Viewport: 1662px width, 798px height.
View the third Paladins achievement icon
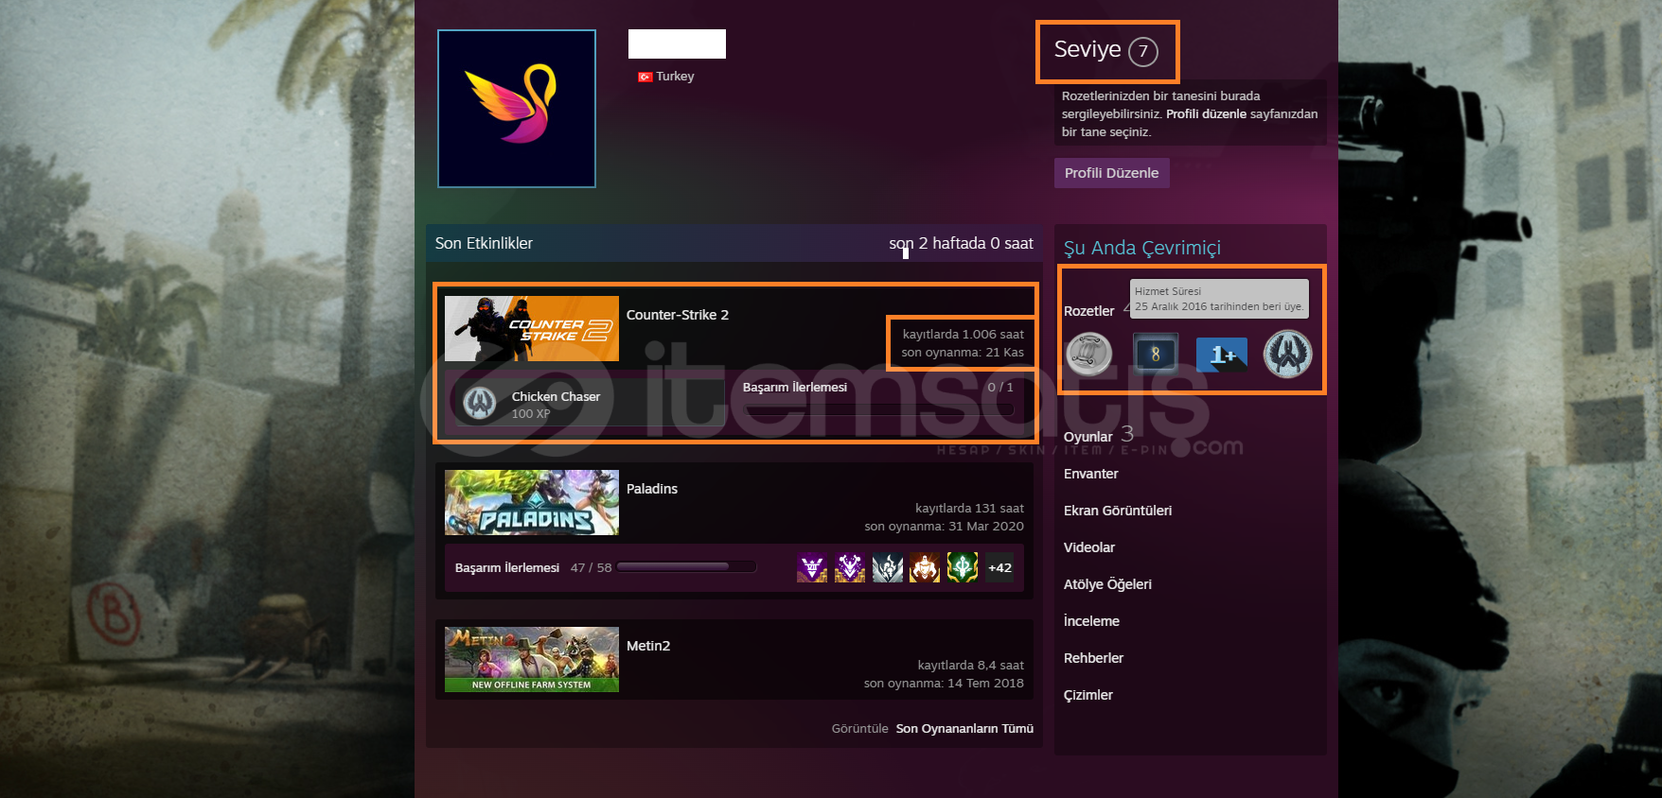tap(888, 567)
